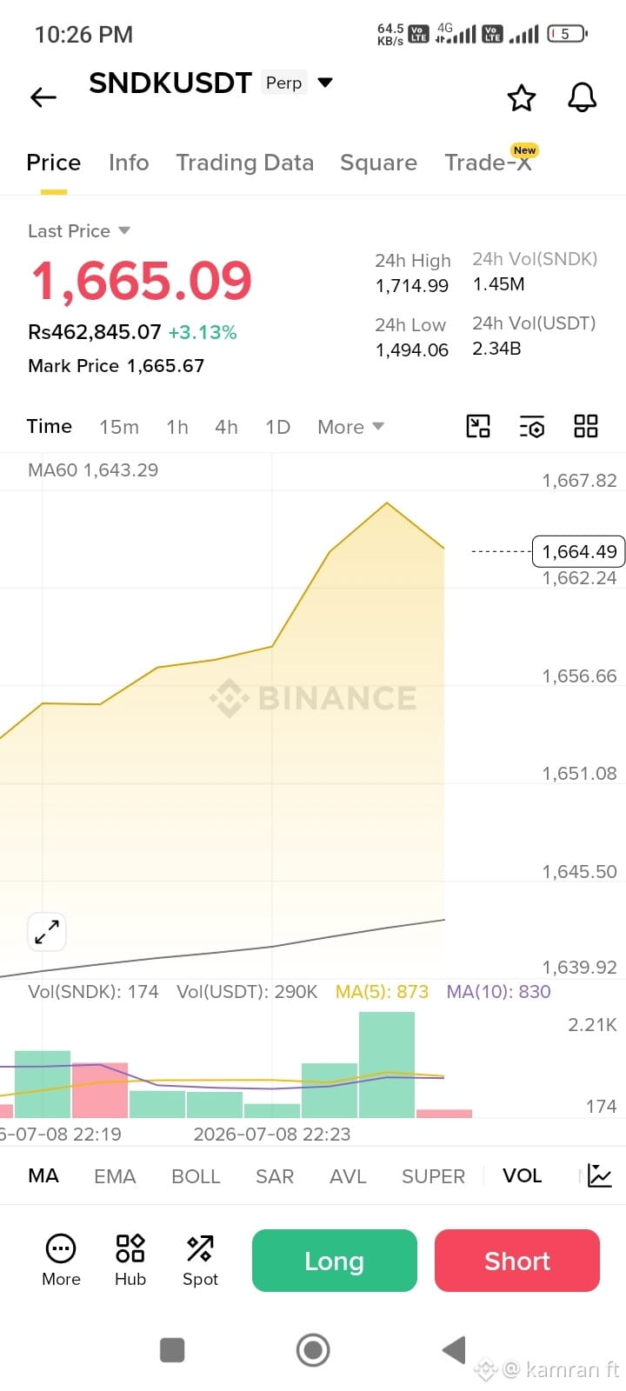
Task: Expand the Last Price dropdown
Action: 79,230
